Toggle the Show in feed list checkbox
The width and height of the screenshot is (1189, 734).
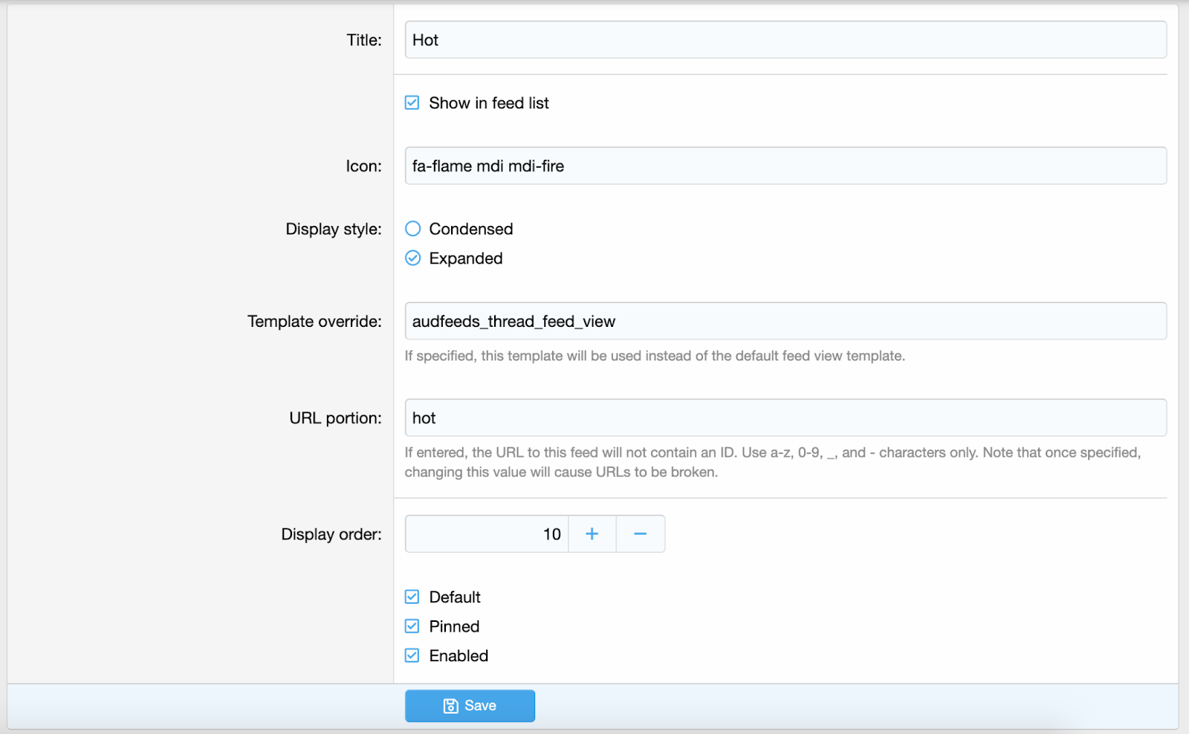(x=412, y=103)
